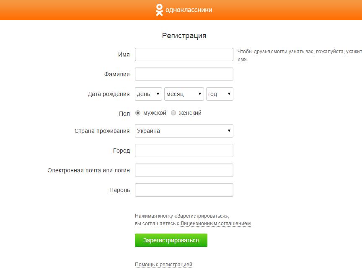
Task: Select the мужской radio button
Action: coord(138,113)
